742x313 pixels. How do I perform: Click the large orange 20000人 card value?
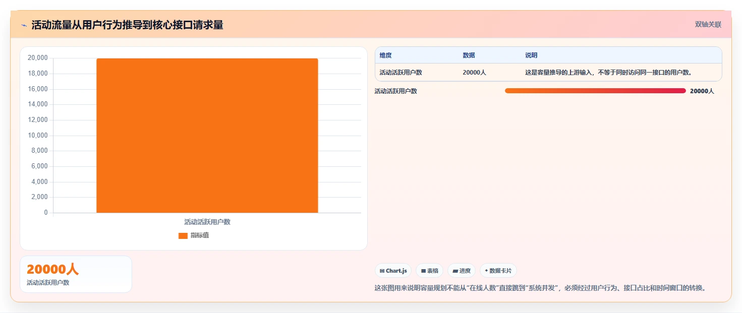(52, 270)
